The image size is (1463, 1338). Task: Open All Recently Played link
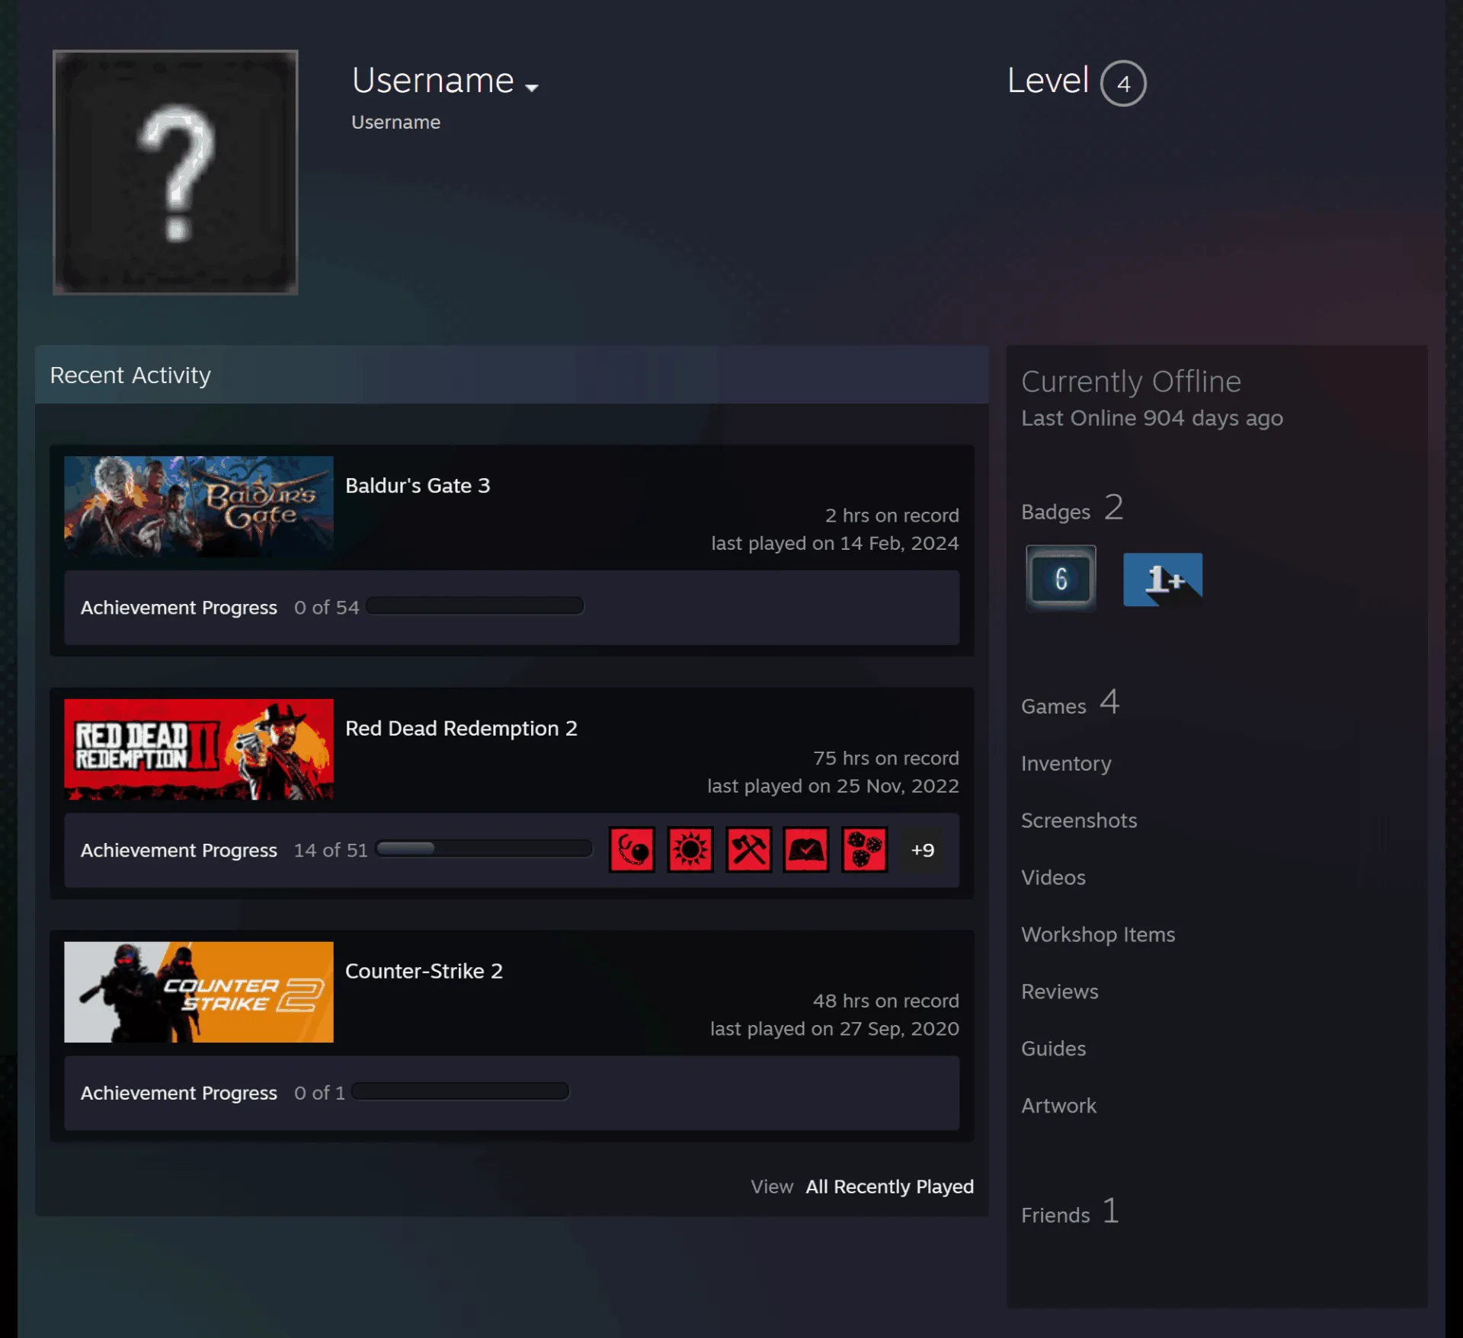pos(889,1186)
